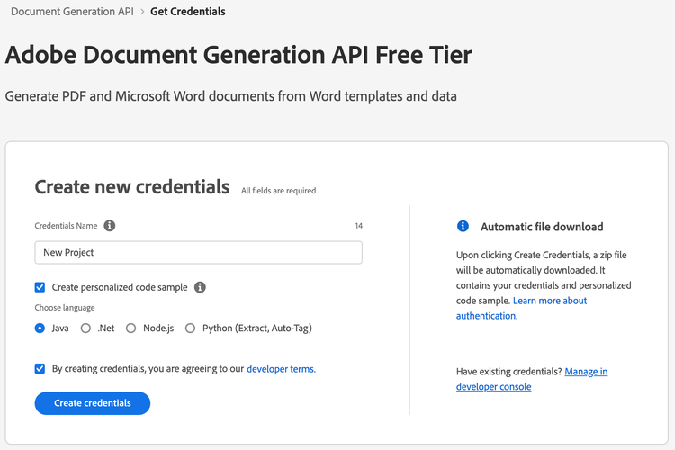Toggle the Create personalized code sample checkbox
Image resolution: width=675 pixels, height=450 pixels.
pos(40,287)
